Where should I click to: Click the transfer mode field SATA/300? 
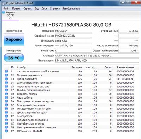tap(73, 46)
